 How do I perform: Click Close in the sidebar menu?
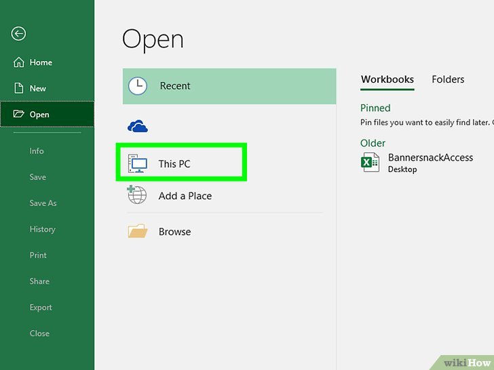[39, 333]
